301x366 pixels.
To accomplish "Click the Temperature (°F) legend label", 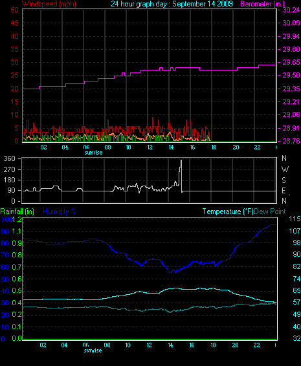I will pyautogui.click(x=228, y=211).
